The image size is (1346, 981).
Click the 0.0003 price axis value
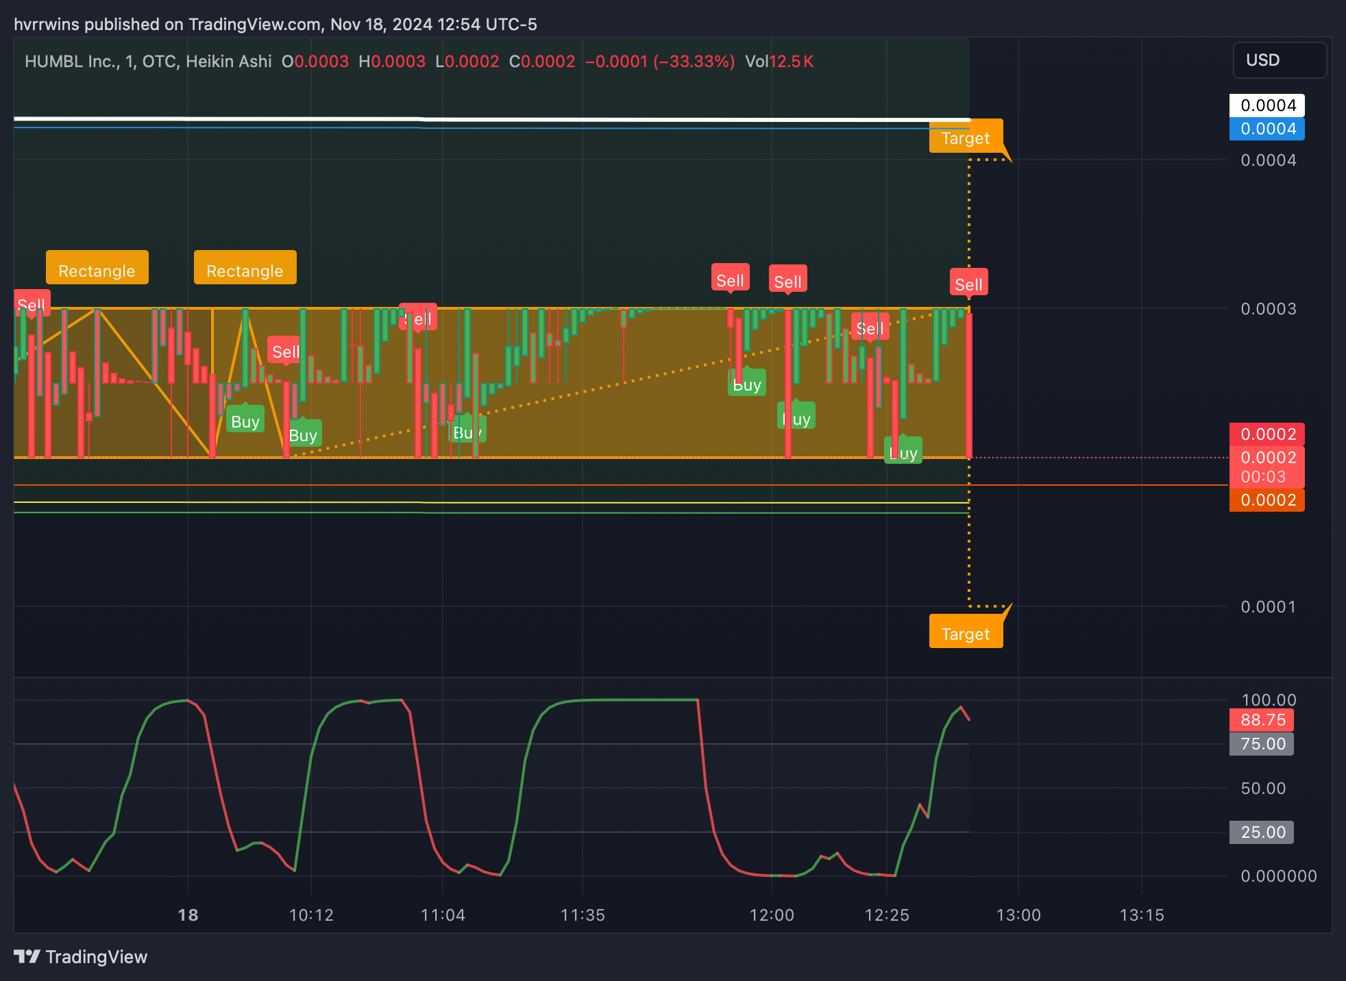point(1269,309)
